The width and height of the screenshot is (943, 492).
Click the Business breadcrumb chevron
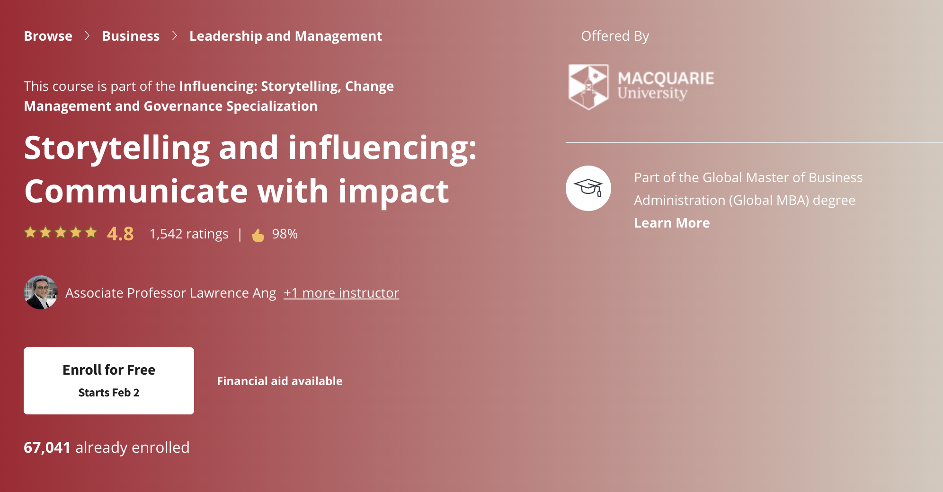(174, 35)
